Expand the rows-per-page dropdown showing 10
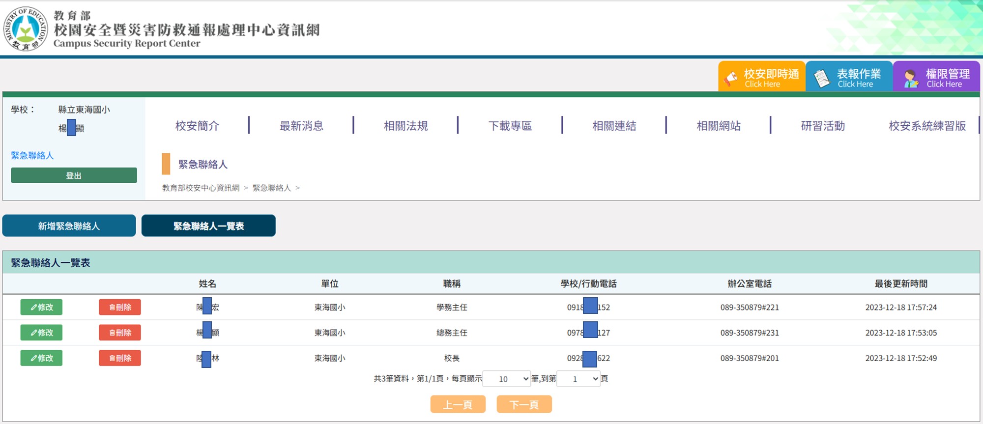This screenshot has width=983, height=424. 507,379
